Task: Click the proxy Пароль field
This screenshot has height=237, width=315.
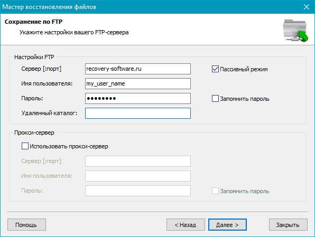Action: pos(138,191)
